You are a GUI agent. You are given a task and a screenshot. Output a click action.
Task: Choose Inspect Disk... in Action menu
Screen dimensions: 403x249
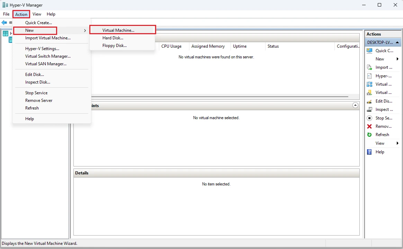[x=52, y=82]
